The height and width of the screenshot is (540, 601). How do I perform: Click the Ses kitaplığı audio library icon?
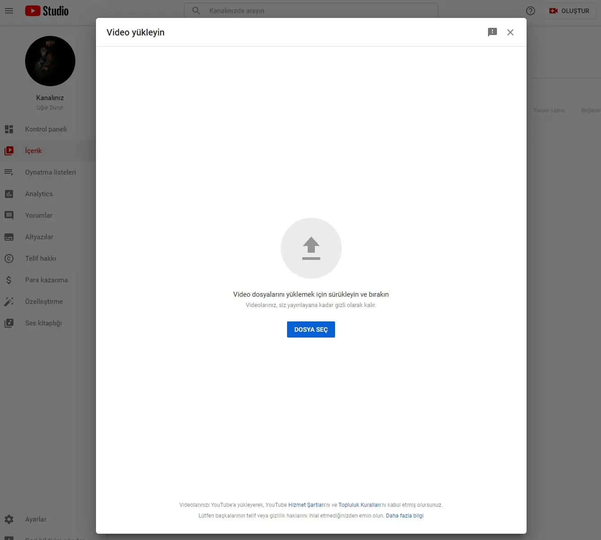9,323
